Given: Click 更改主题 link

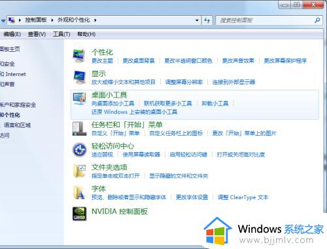Looking at the screenshot, I should [x=102, y=60].
